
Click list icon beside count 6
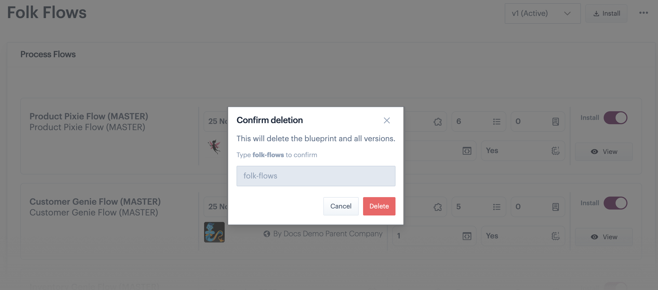497,122
